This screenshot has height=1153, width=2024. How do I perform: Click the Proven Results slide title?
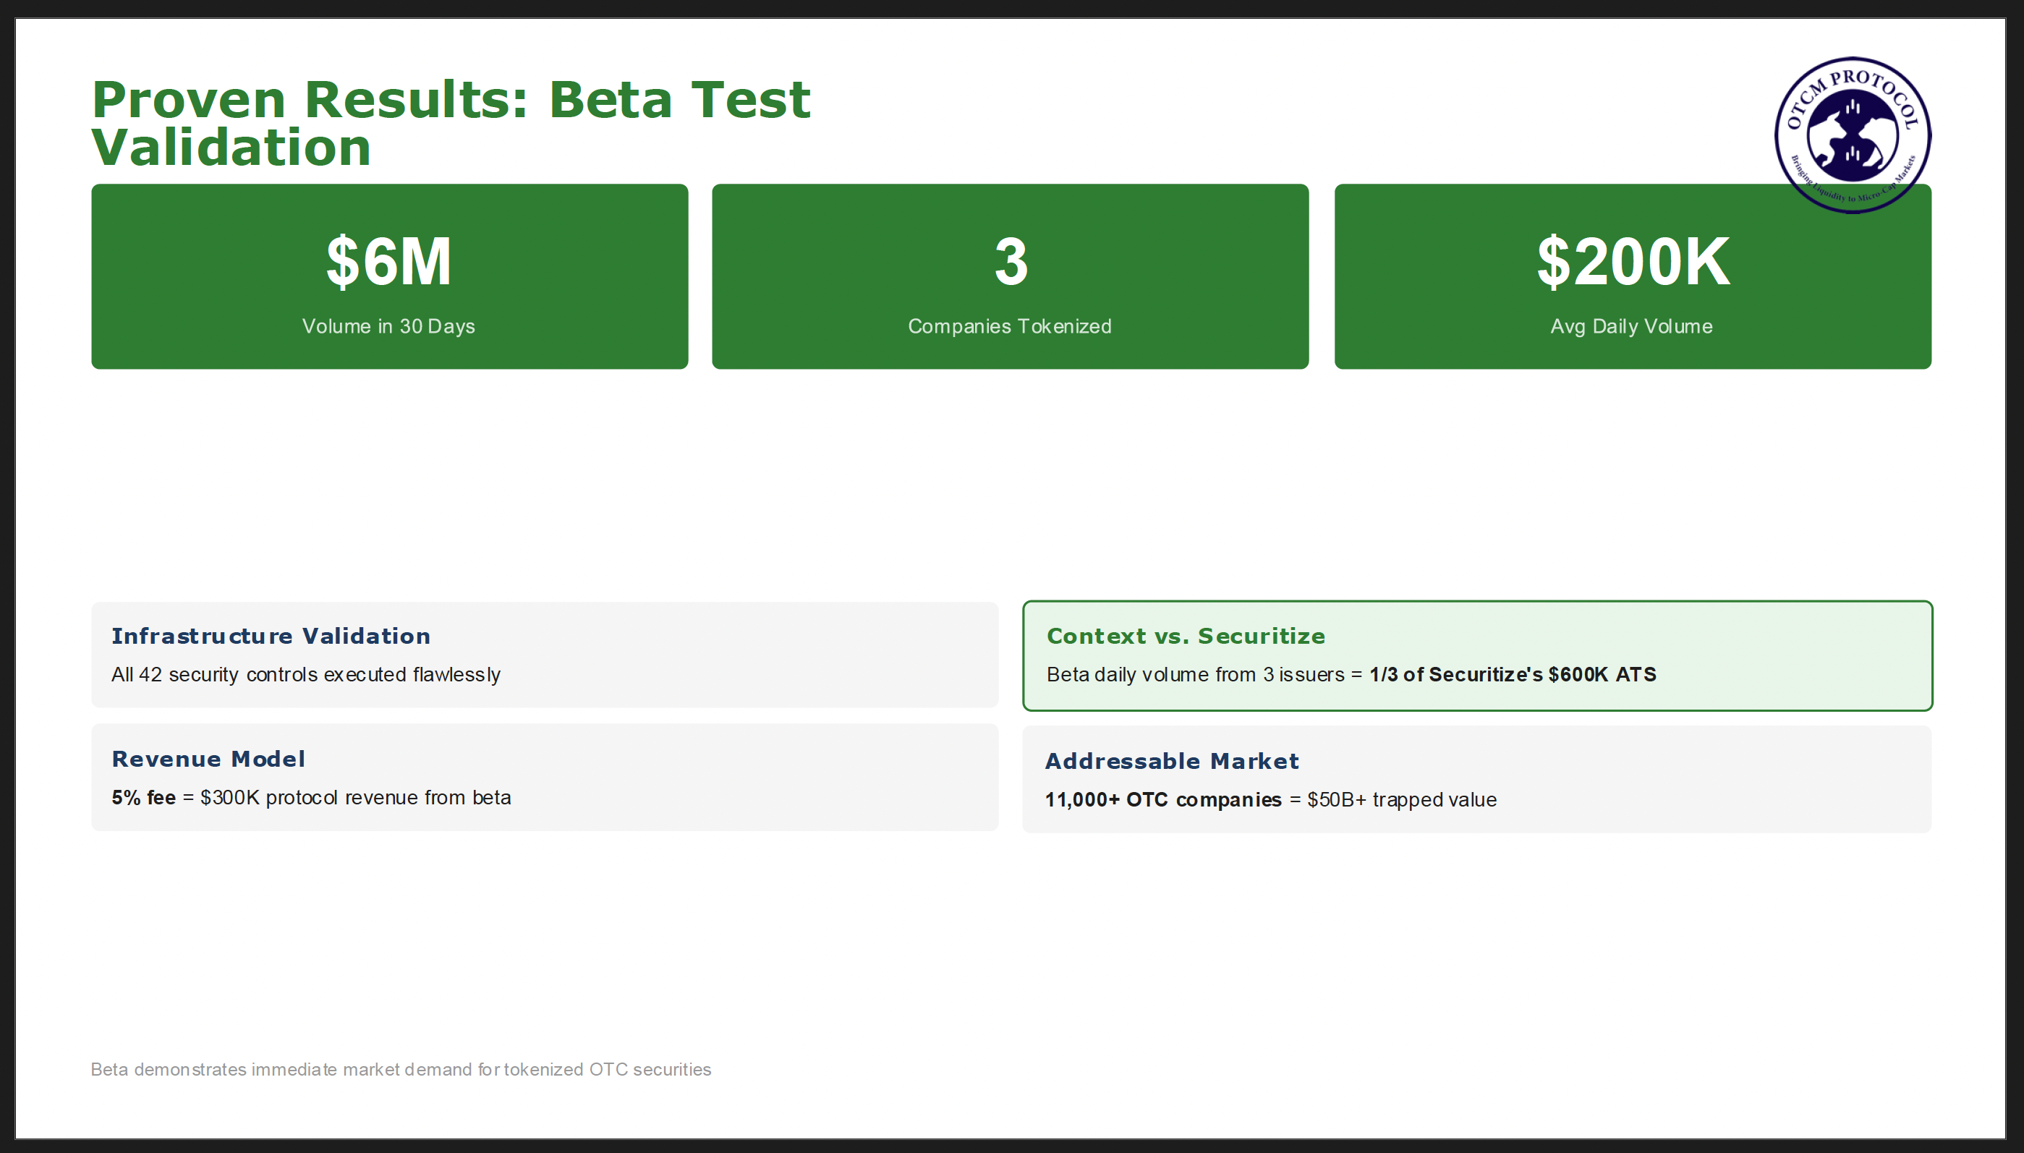click(450, 123)
